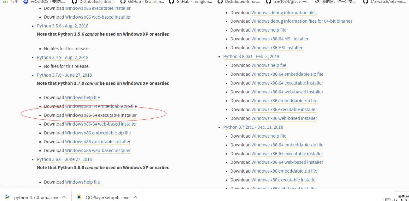Image resolution: width=409 pixels, height=201 pixels.
Task: Download Python 3.8.0a1 x86-64 executable installer
Action: click(x=287, y=83)
